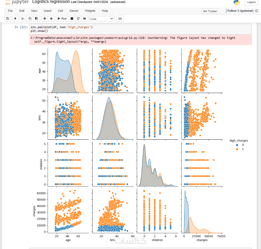Restart the kernel with the circular arrow

pos(78,19)
